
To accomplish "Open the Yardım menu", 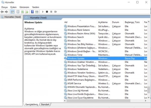I will coord(35,7).
